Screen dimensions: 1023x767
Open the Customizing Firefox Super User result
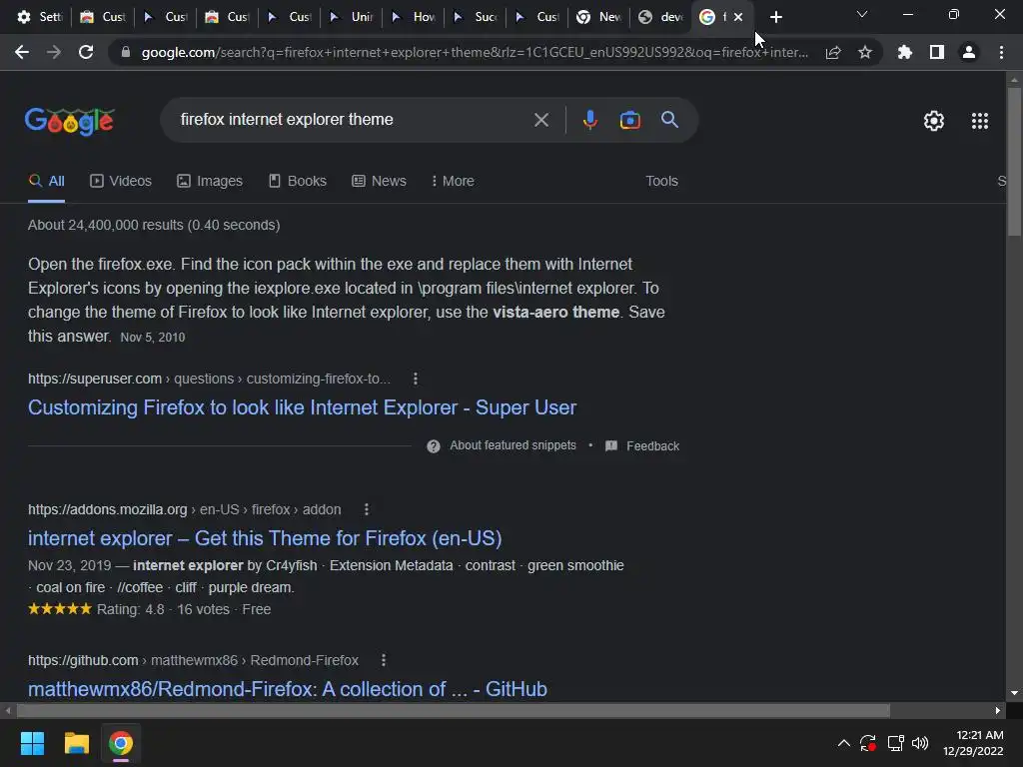[302, 407]
